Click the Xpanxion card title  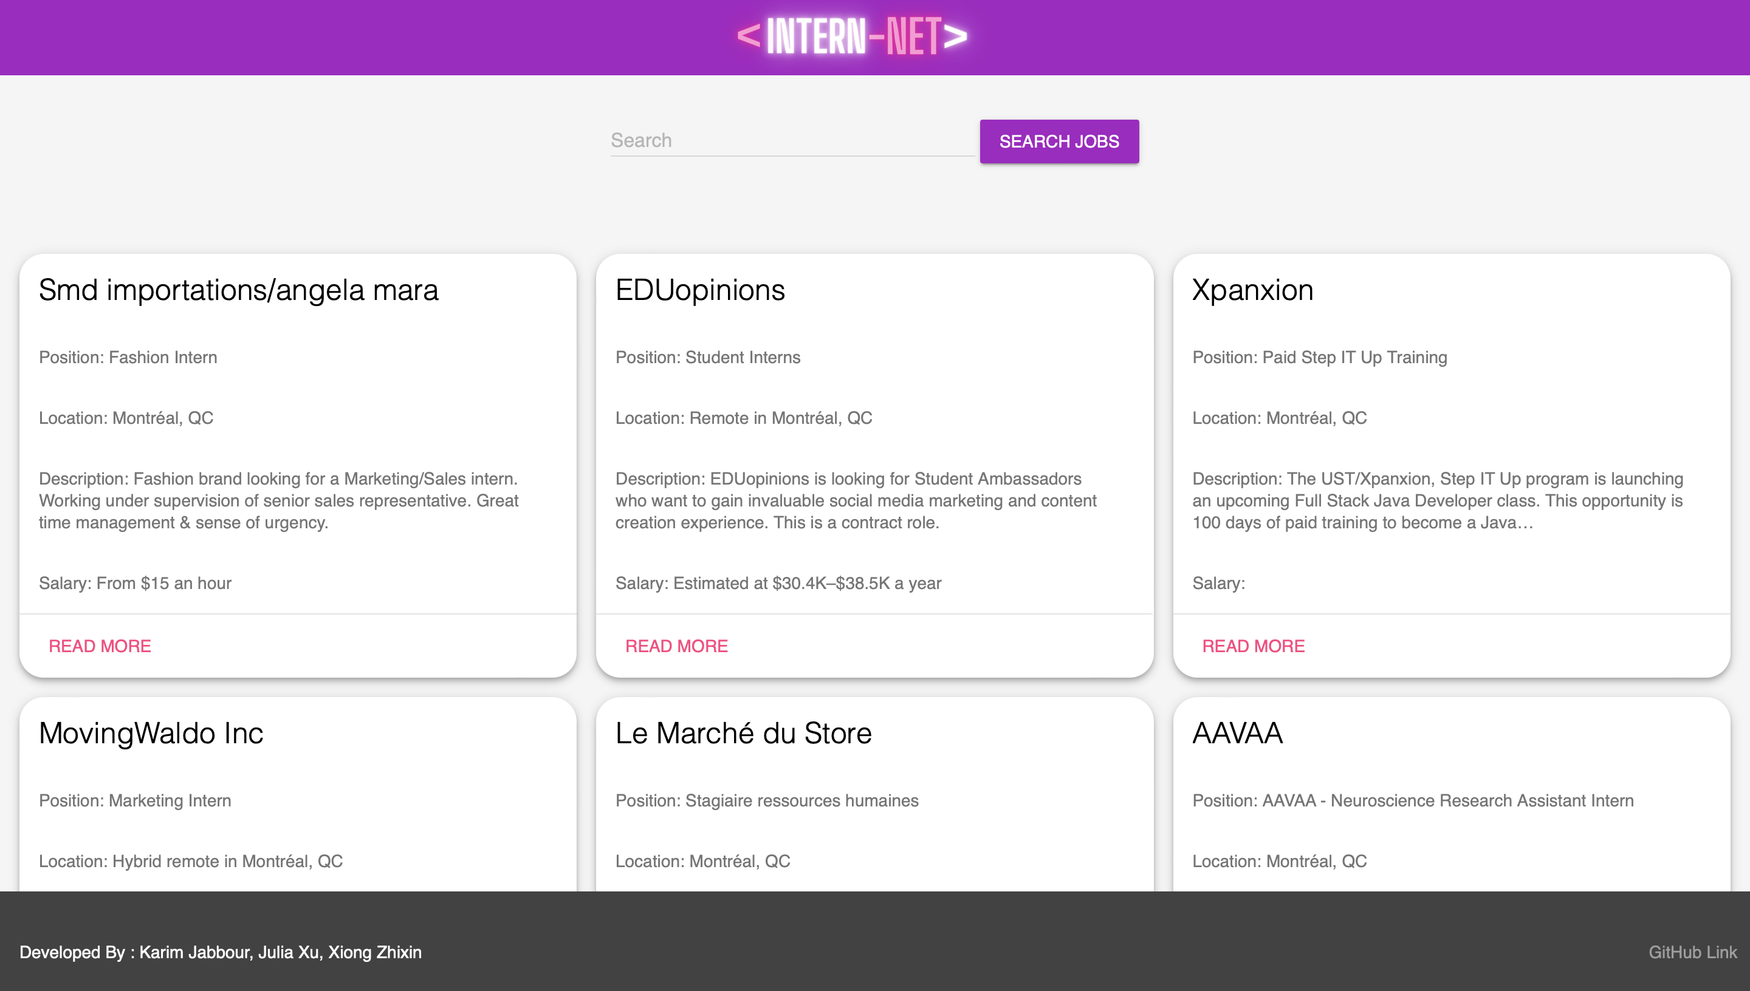(1252, 290)
